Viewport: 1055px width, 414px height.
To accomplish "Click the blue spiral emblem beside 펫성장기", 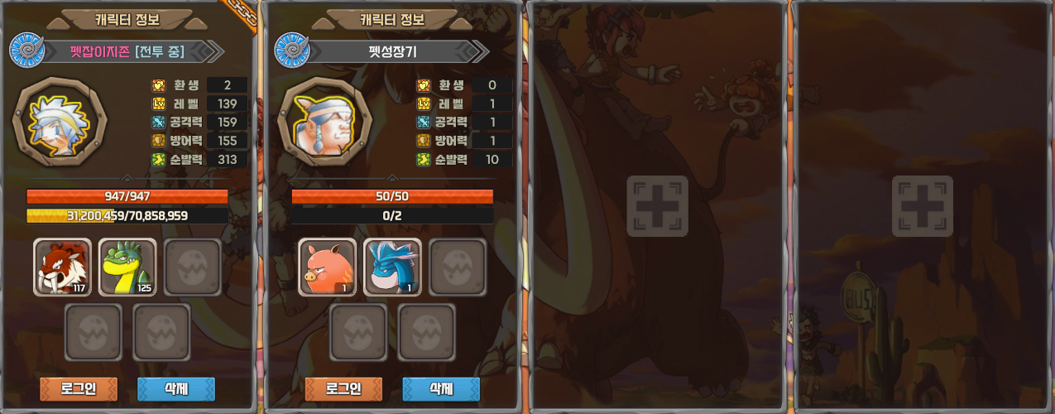I will 291,51.
